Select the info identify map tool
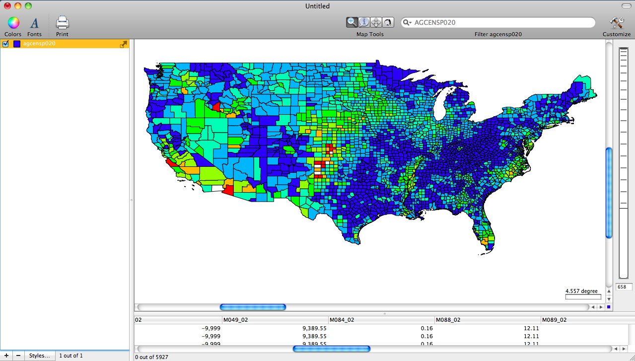 [x=364, y=22]
